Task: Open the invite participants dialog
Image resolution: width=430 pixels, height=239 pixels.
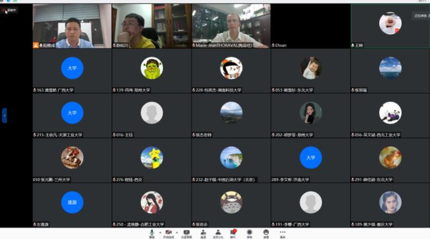Action: 203,233
